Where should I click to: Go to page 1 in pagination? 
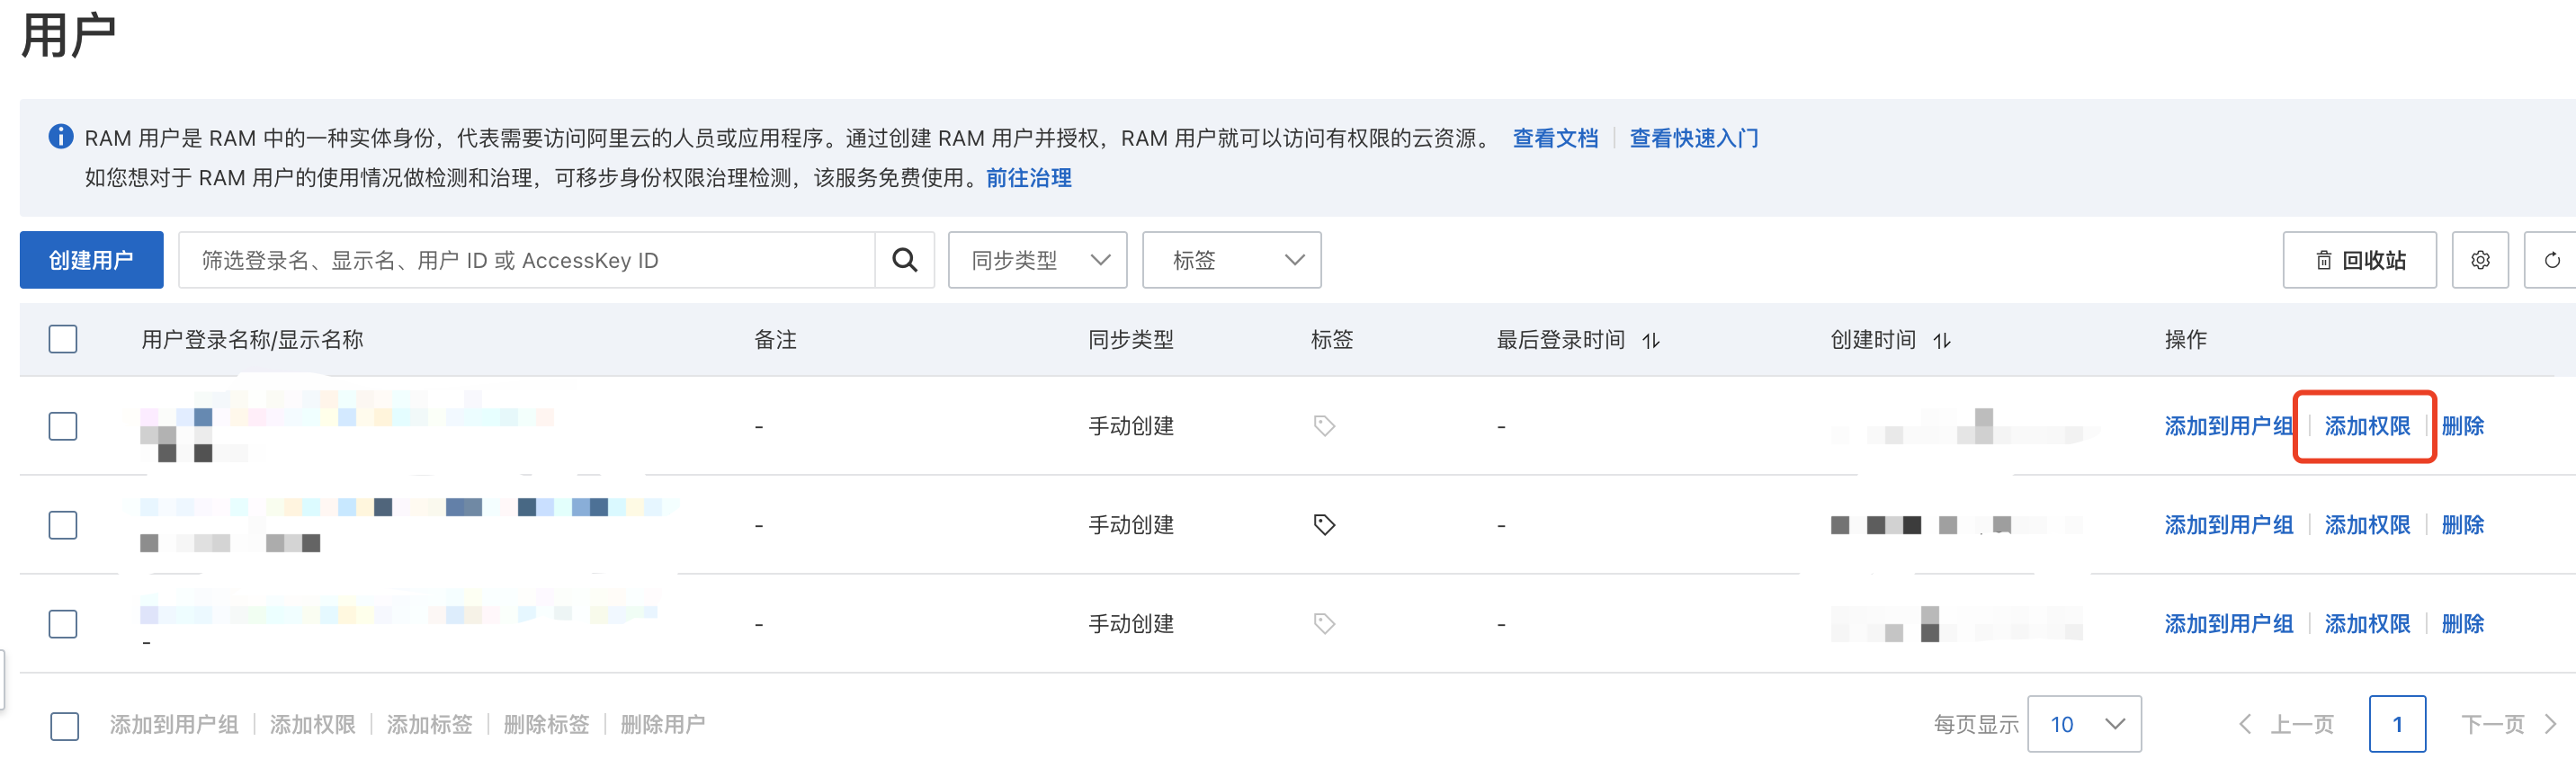[2397, 724]
